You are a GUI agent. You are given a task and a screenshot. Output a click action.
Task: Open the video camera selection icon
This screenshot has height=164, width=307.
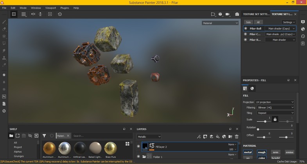coord(228,14)
